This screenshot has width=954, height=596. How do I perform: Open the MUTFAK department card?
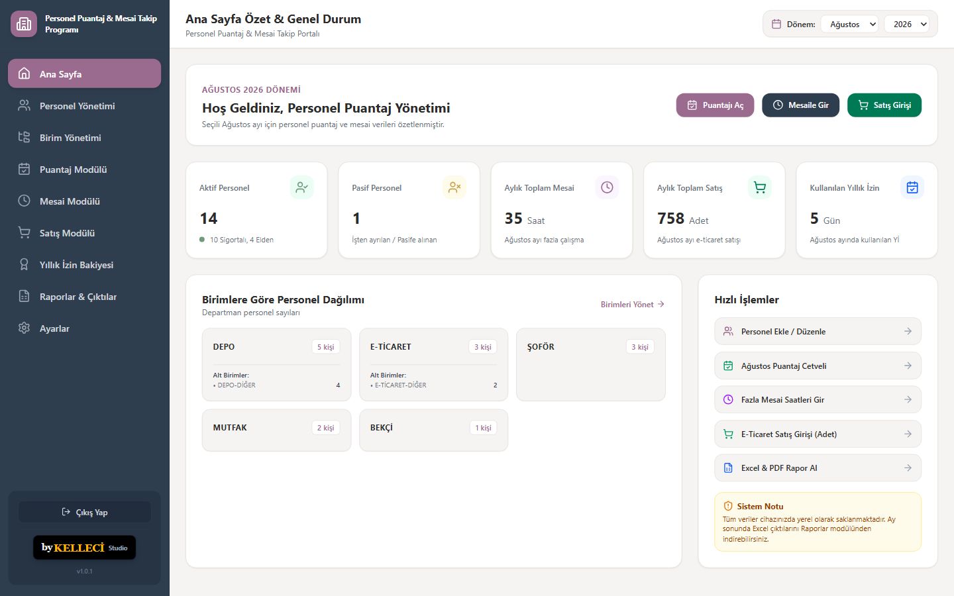tap(277, 430)
